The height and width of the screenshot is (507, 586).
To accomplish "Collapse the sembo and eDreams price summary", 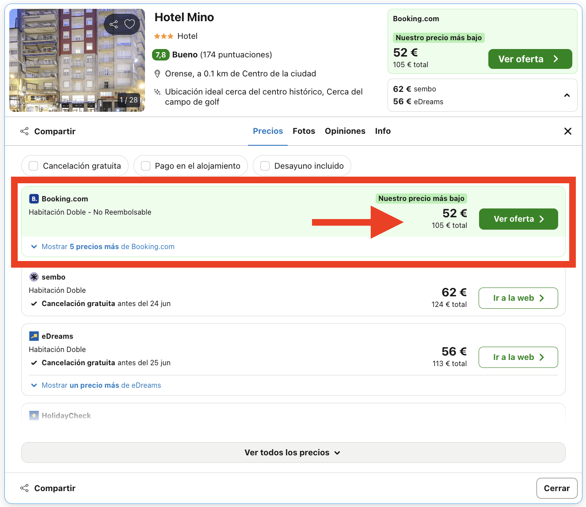I will point(567,95).
